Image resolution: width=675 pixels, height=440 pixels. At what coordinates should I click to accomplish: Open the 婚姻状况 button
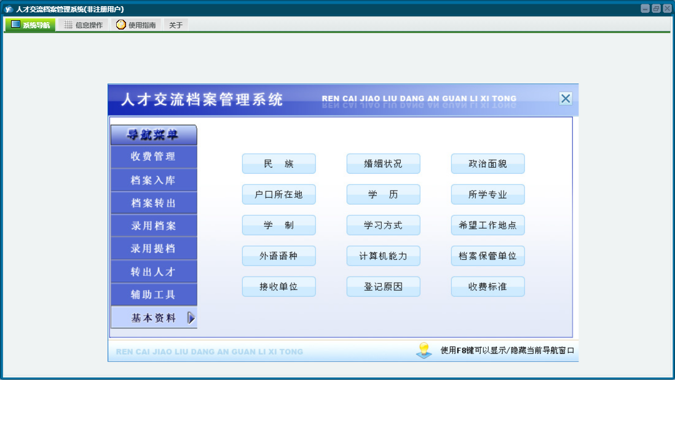[x=383, y=163]
